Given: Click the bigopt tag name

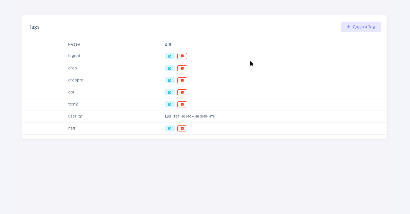Looking at the screenshot, I should 74,56.
